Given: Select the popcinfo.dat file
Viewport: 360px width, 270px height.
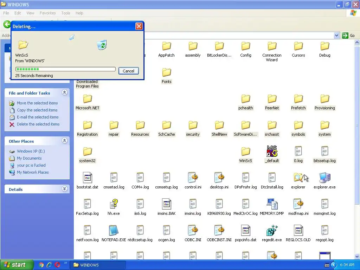Looking at the screenshot, I should pos(245,234).
